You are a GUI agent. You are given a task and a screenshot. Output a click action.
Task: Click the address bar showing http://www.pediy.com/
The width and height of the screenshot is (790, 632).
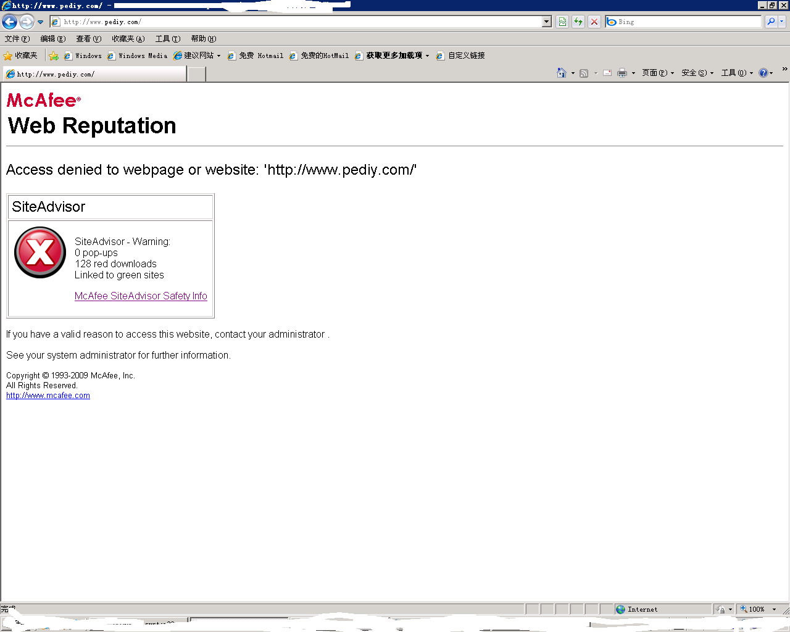point(296,22)
